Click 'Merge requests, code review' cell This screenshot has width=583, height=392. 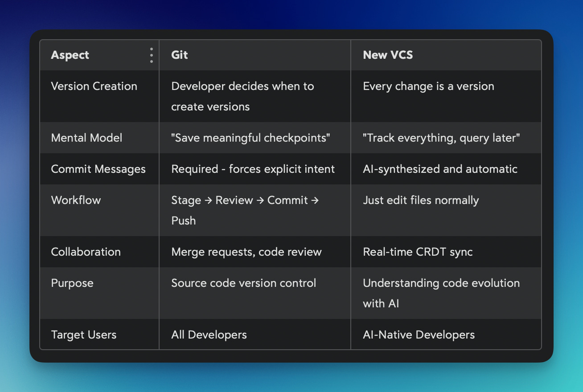tap(255, 252)
